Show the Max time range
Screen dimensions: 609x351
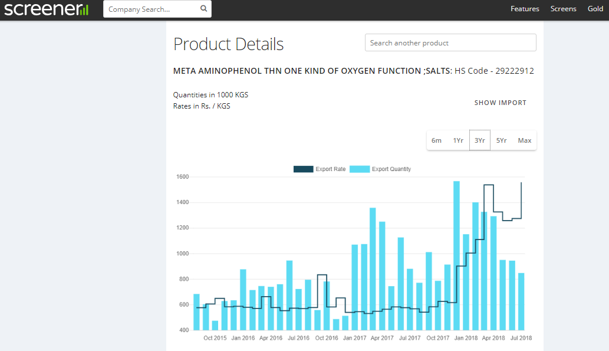point(524,140)
